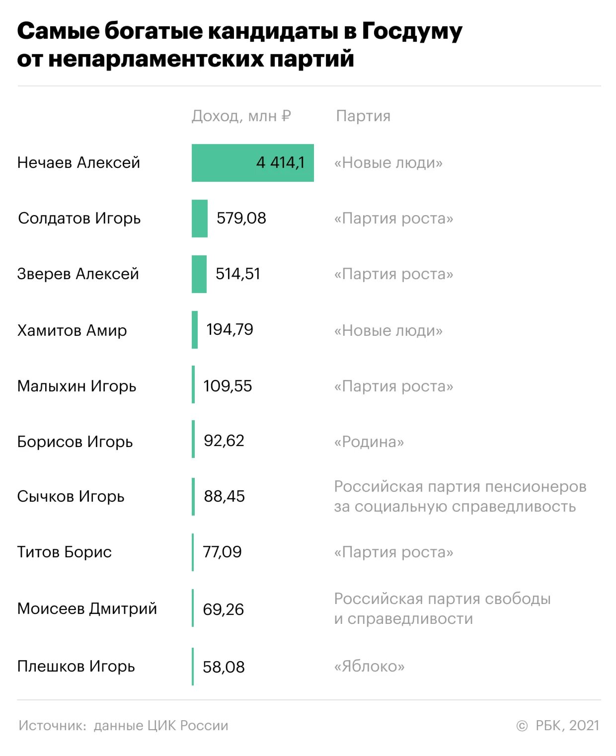Click the «Родина» party label
The height and width of the screenshot is (756, 616).
click(369, 442)
